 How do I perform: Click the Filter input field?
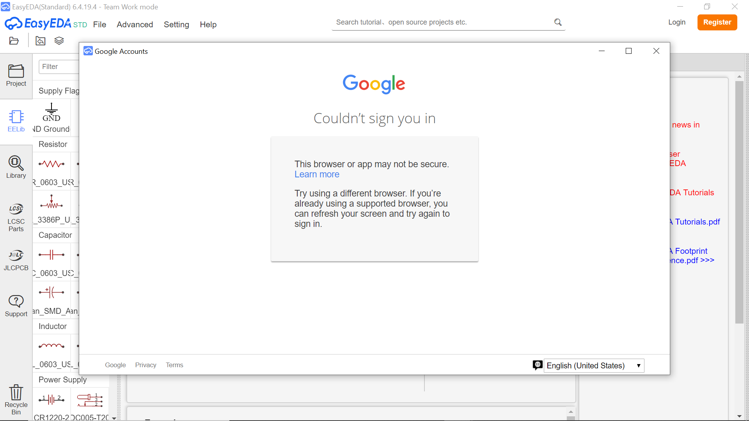[59, 67]
